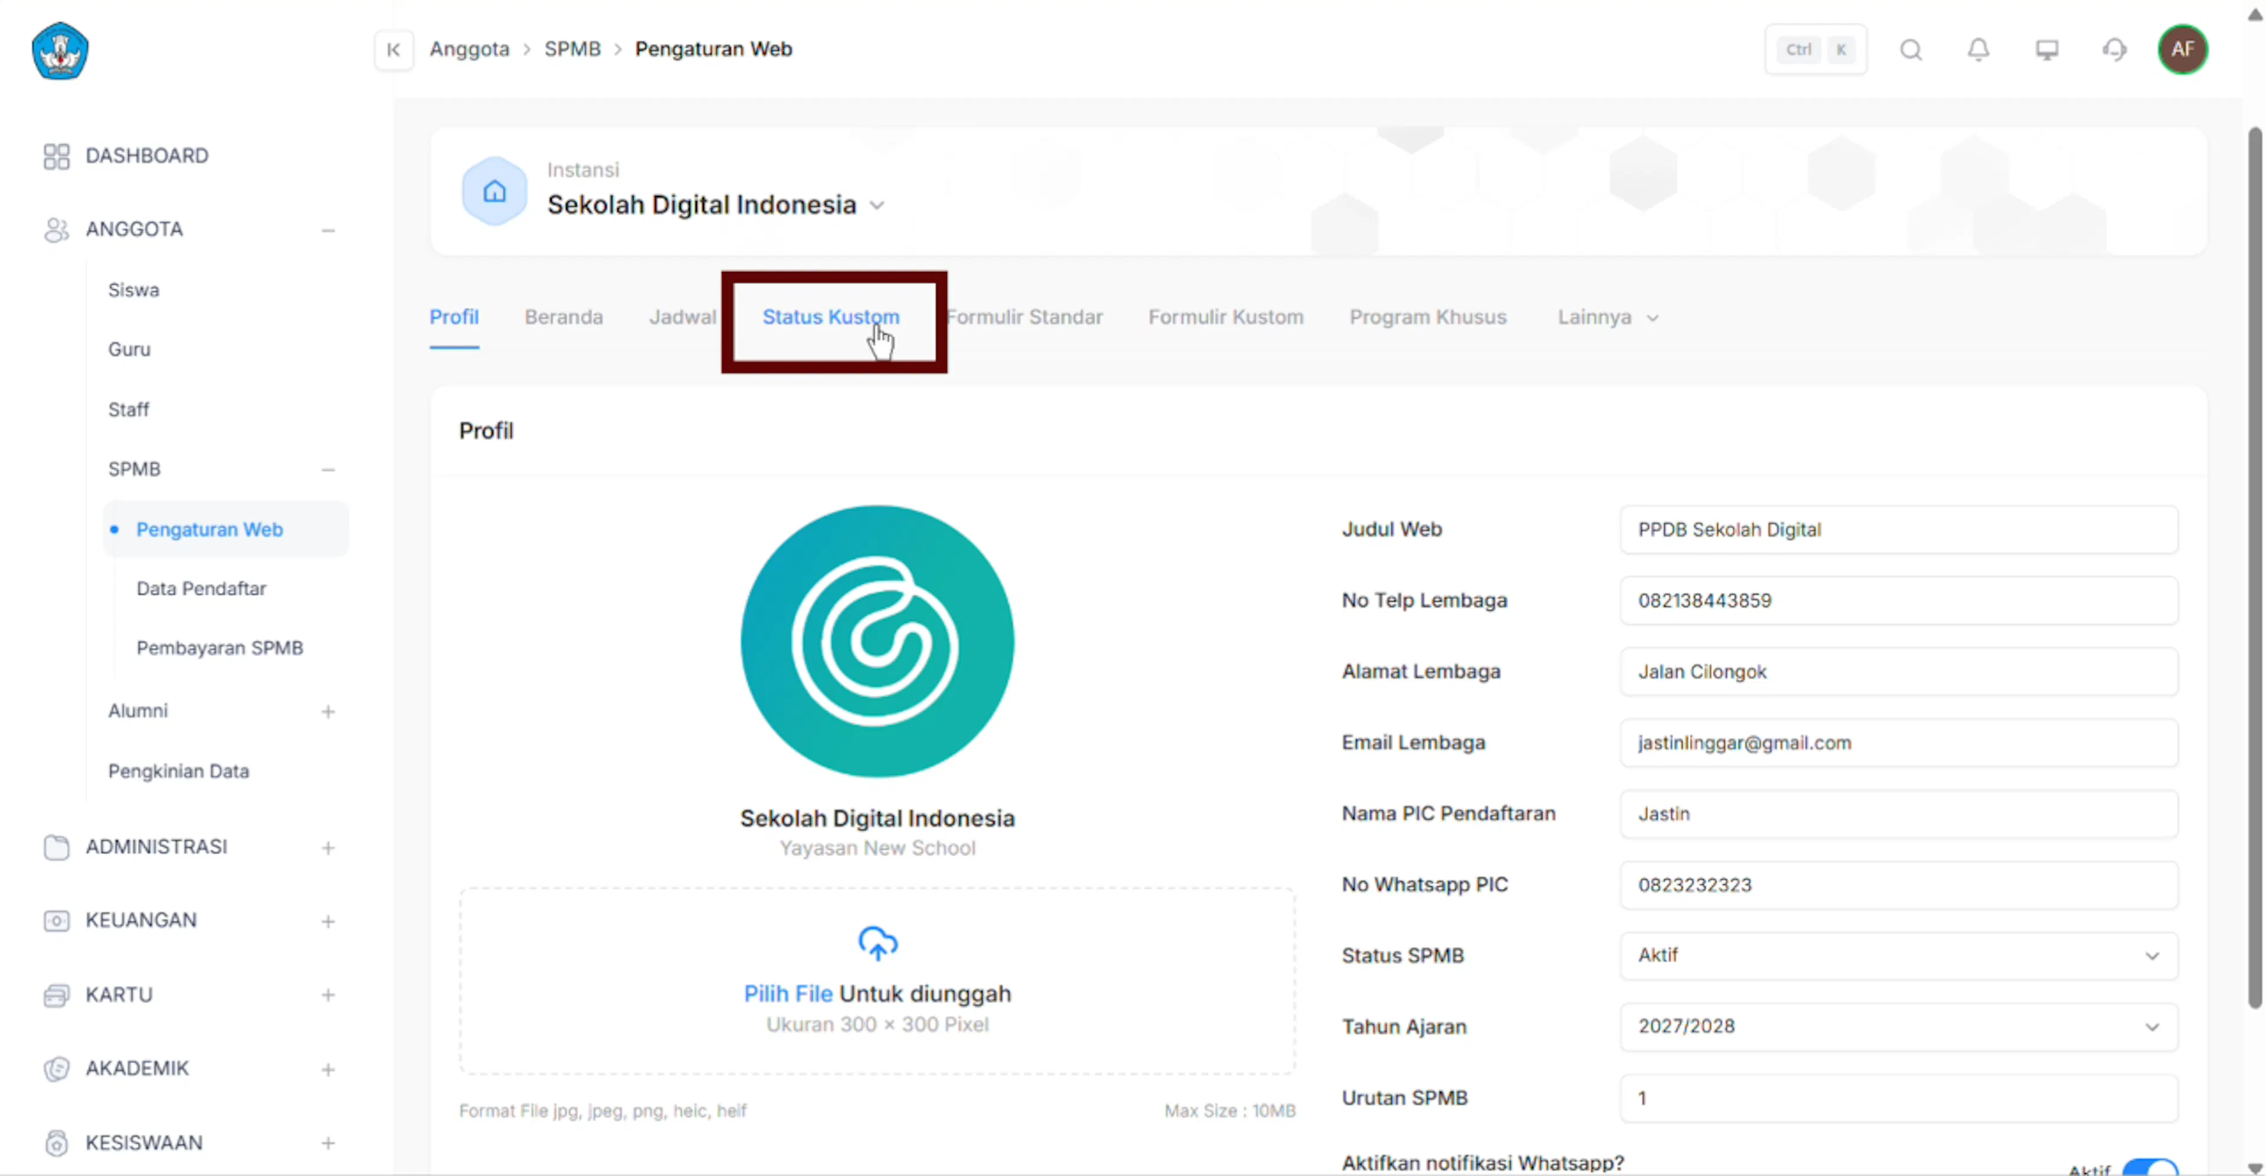Switch to the Jadwal tab
This screenshot has width=2266, height=1176.
point(683,317)
